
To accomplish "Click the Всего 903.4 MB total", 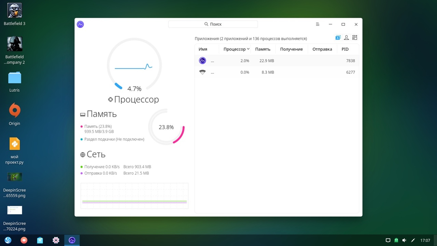I will click(x=137, y=167).
